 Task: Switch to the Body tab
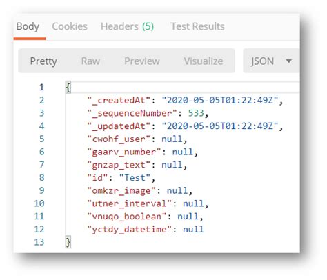tap(28, 27)
